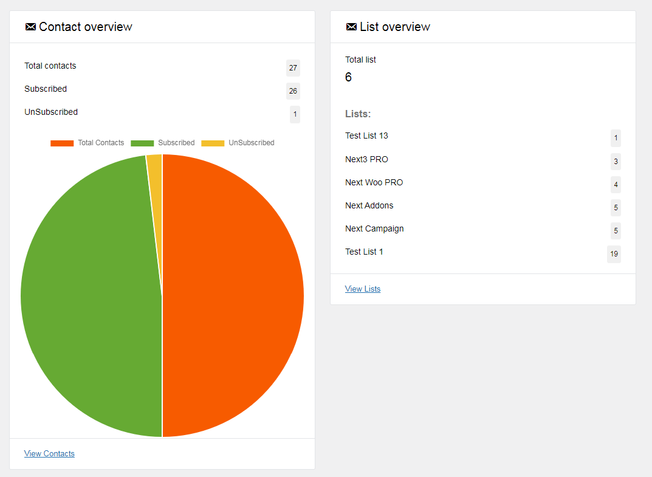Select the Next Campaign list entry
The image size is (652, 477).
(374, 228)
